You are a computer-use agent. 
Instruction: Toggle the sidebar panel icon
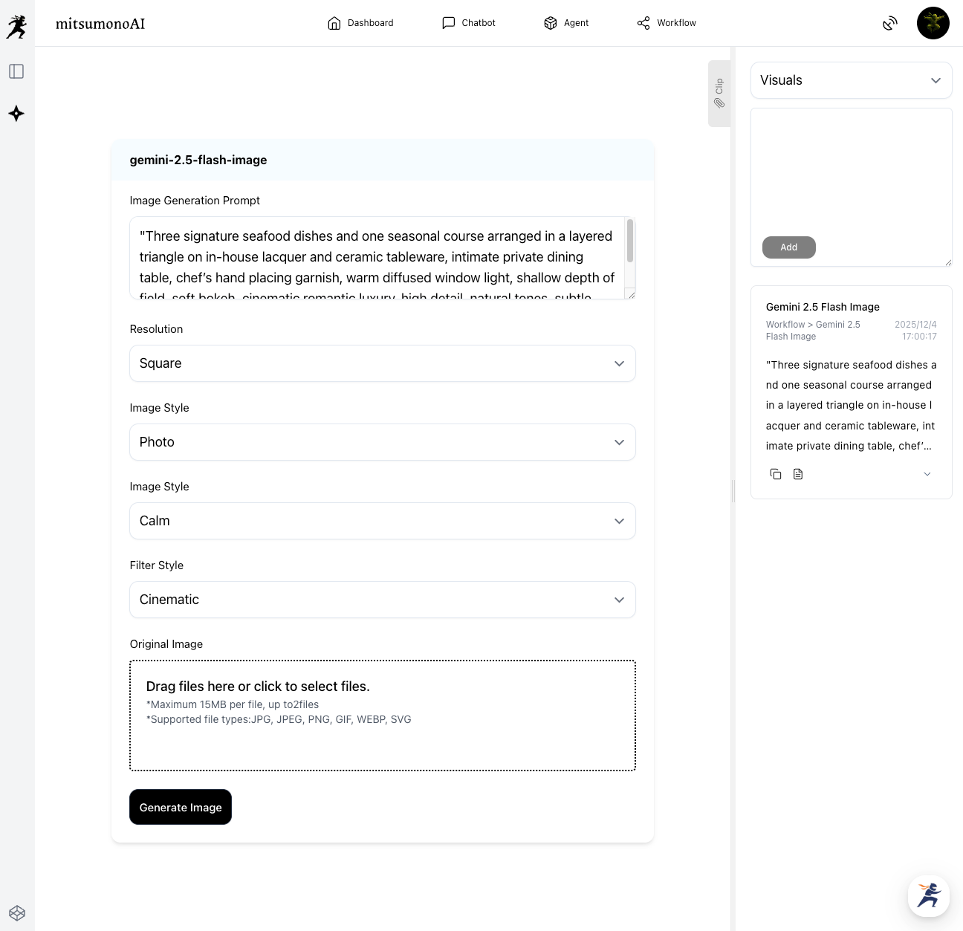(x=16, y=71)
